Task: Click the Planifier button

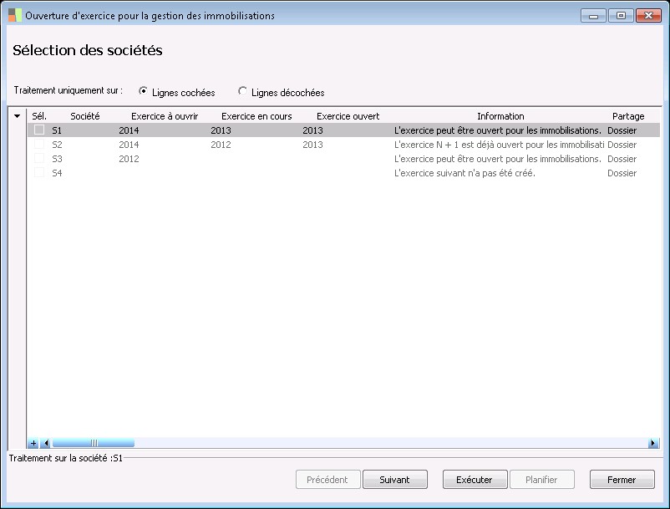Action: [541, 480]
